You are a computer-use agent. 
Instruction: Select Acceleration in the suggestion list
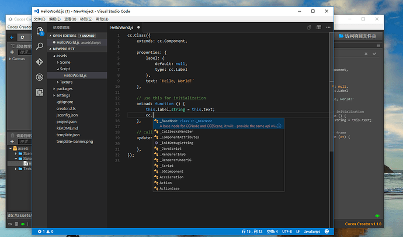pyautogui.click(x=171, y=177)
